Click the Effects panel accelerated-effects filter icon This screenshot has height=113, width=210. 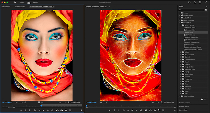pyautogui.click(x=206, y=10)
